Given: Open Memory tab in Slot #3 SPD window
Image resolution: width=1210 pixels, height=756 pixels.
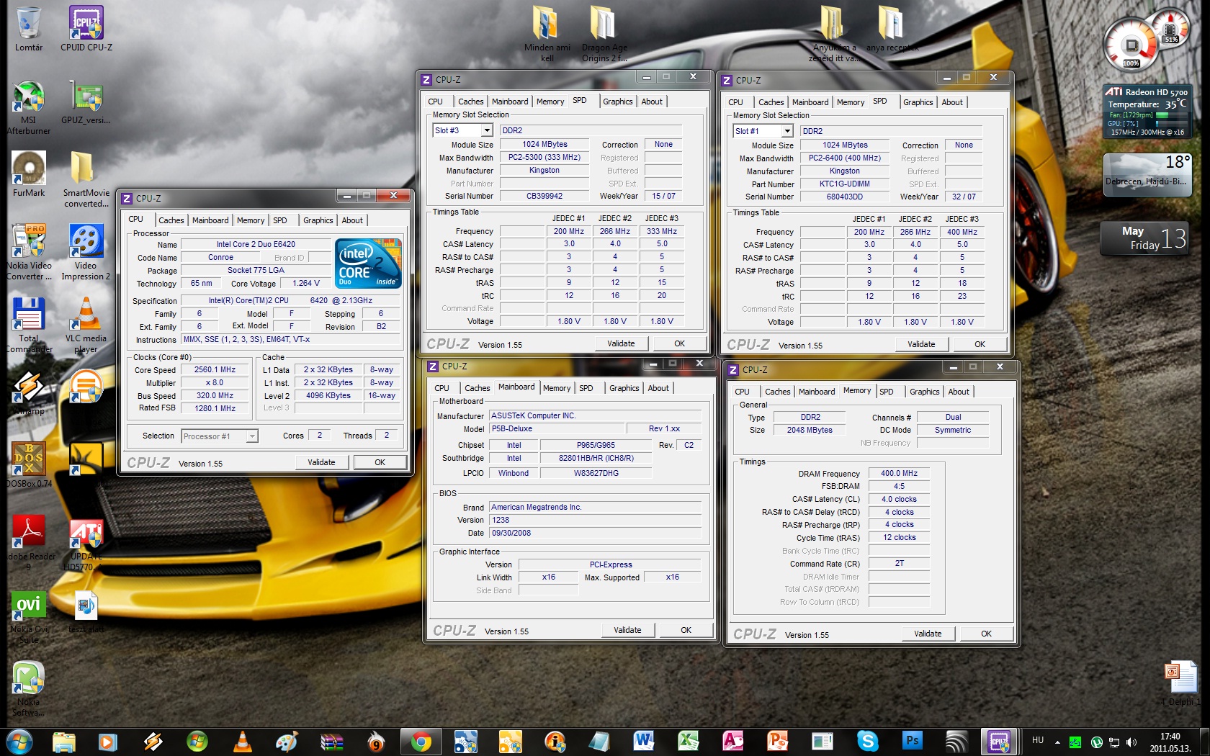Looking at the screenshot, I should pos(550,102).
